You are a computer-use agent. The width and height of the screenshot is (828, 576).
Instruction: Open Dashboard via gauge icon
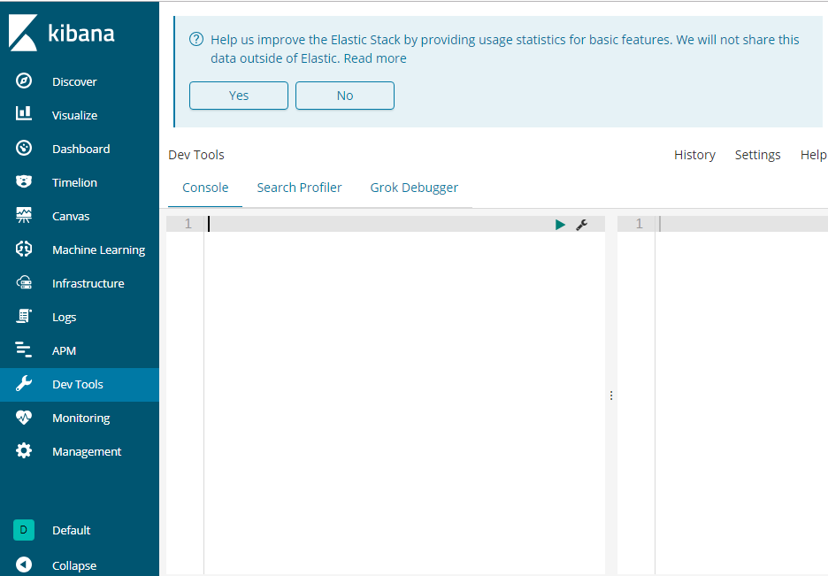24,148
